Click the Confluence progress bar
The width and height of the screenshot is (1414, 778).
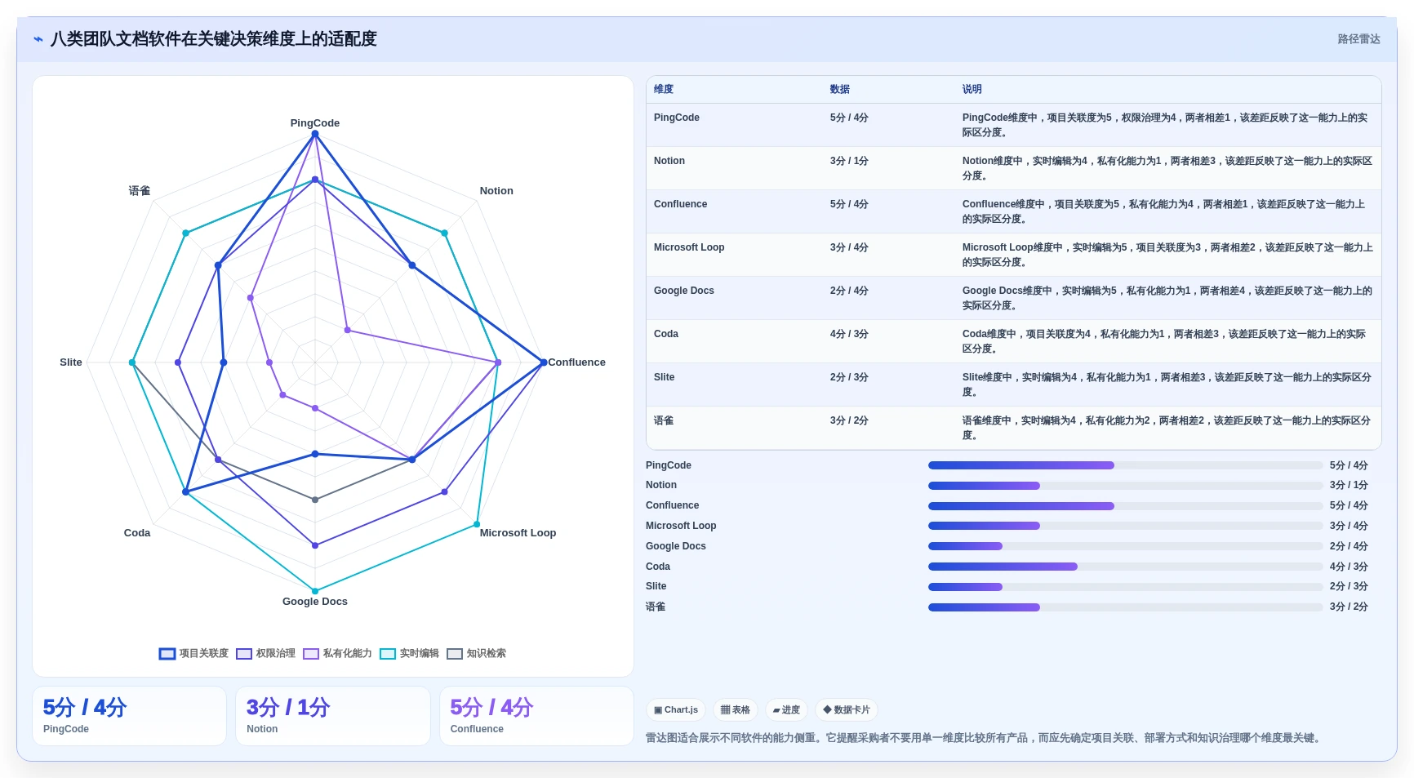pos(1125,506)
